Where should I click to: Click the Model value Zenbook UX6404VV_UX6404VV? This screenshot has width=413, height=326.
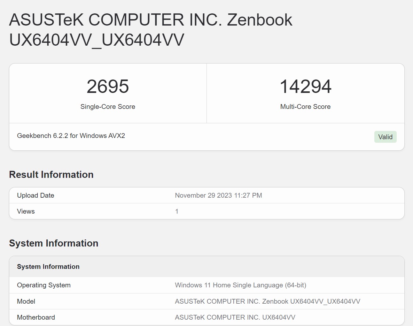point(267,301)
